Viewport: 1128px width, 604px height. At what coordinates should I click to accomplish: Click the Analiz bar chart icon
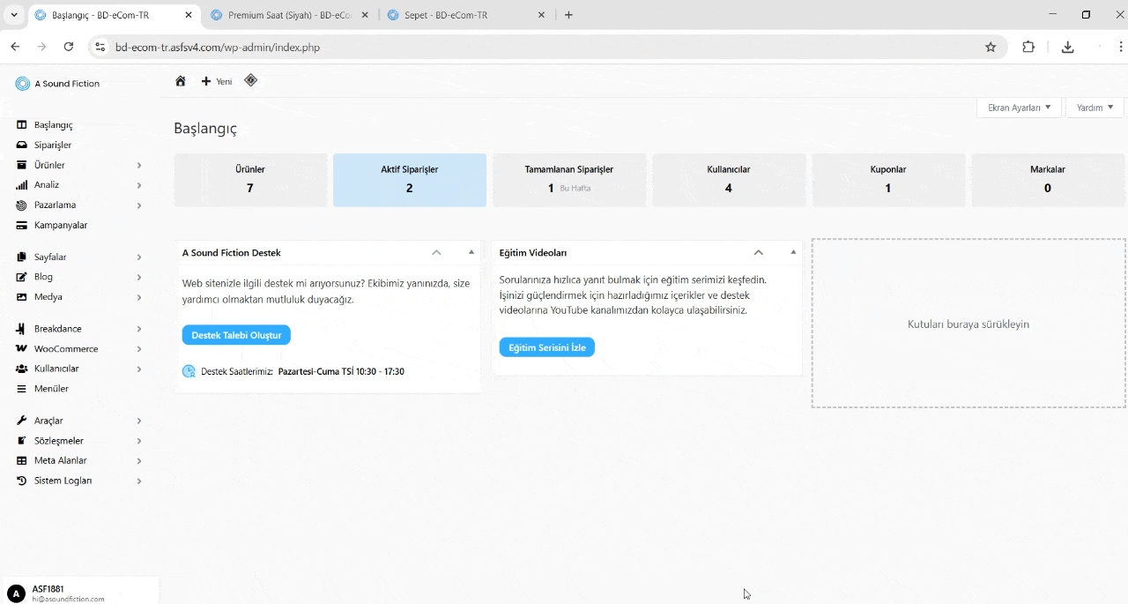click(22, 185)
